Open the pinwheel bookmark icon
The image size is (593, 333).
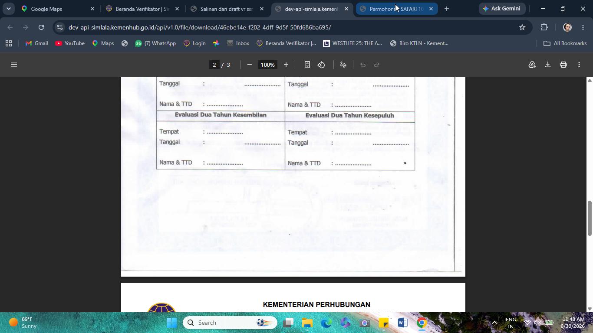[x=216, y=43]
